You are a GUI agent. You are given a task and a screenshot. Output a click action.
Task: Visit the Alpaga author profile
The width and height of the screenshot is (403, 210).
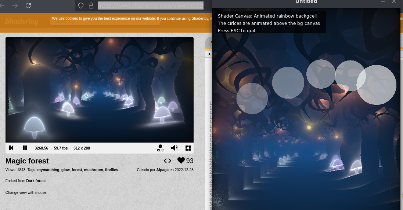162,170
